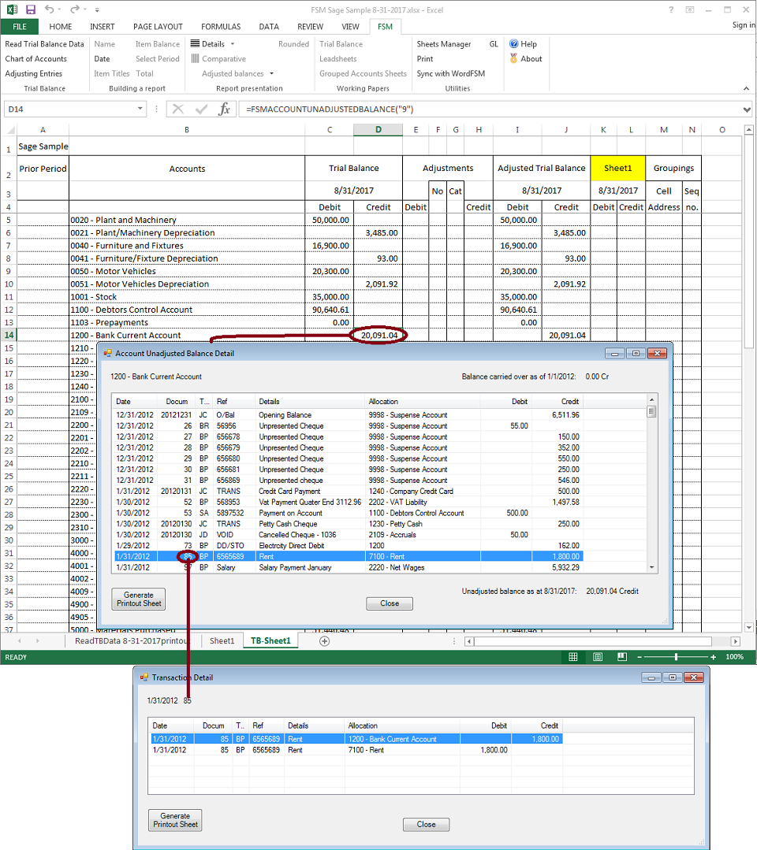Click the zoom in plus icon

713,657
